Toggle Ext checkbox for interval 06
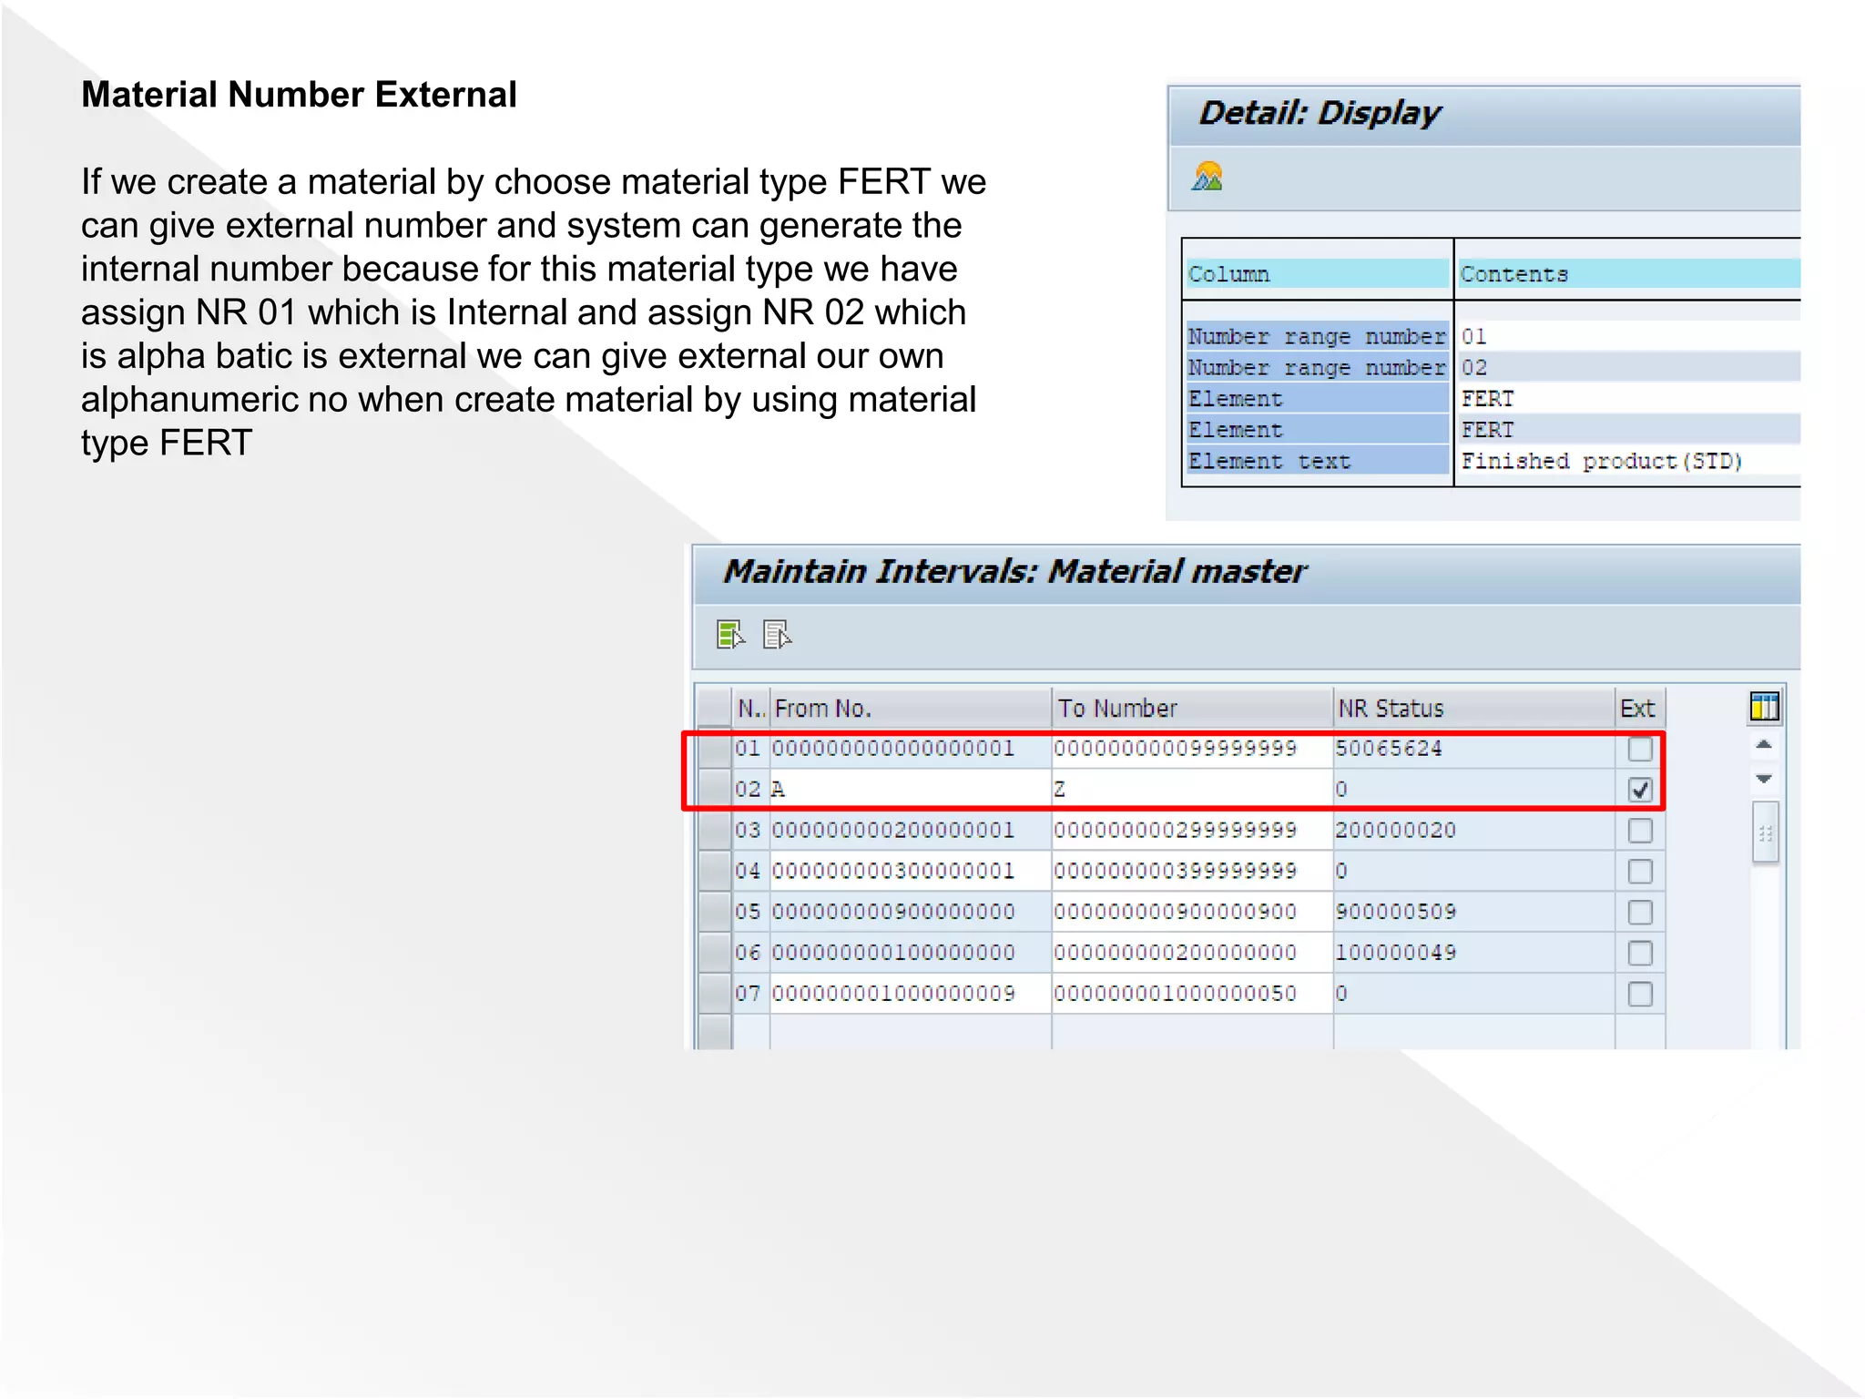Viewport: 1865px width, 1399px height. click(x=1640, y=953)
